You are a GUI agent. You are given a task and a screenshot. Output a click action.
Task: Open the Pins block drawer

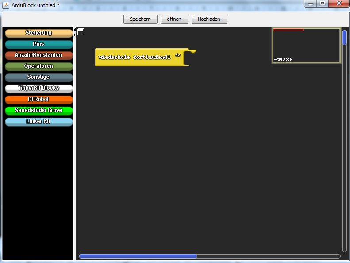pos(38,44)
